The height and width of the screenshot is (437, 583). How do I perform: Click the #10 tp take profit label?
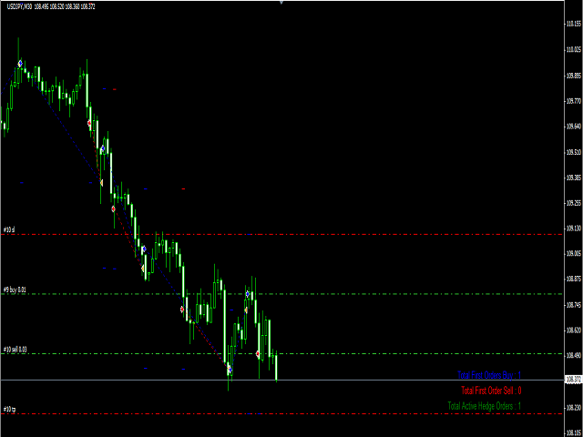tap(9, 409)
